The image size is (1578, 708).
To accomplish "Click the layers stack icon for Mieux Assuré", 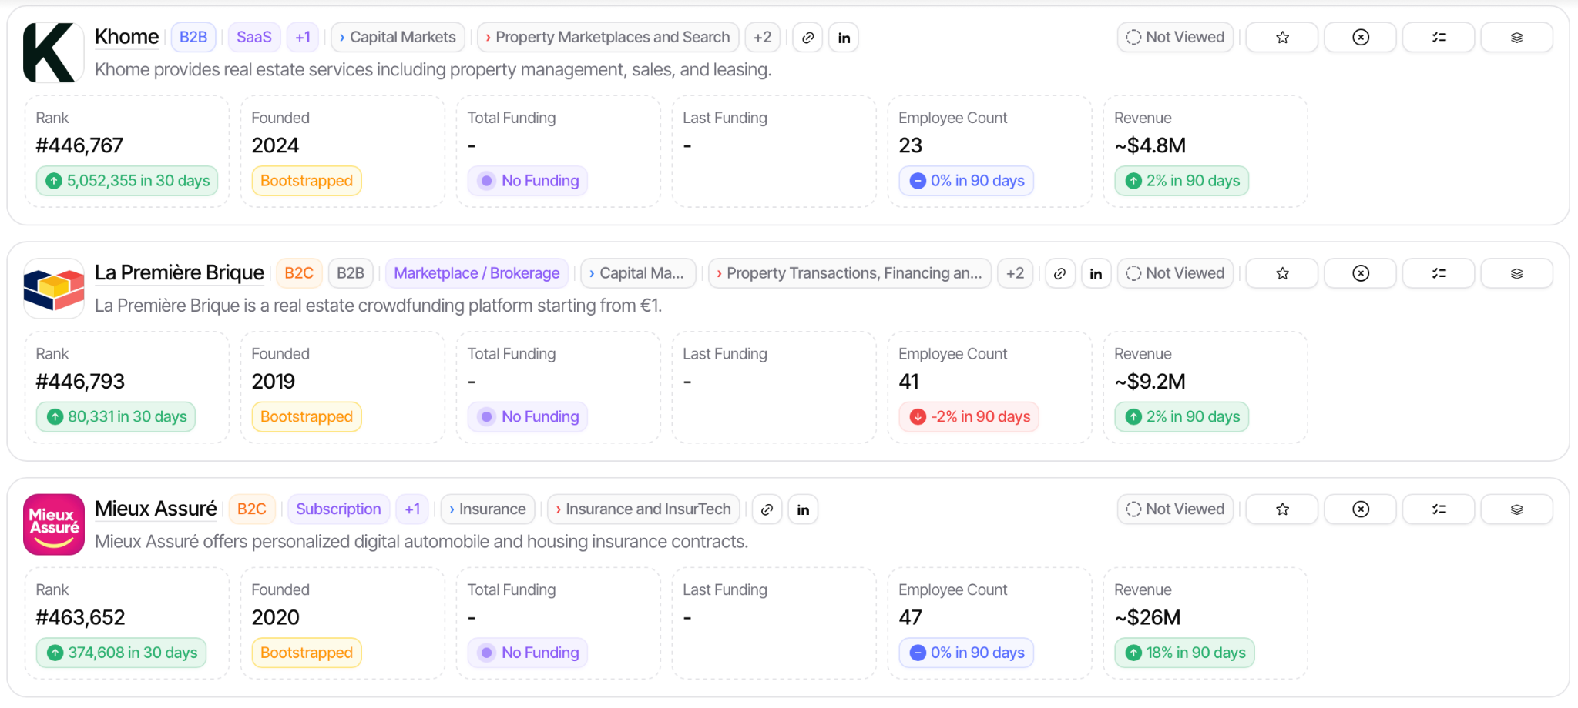I will [1516, 509].
